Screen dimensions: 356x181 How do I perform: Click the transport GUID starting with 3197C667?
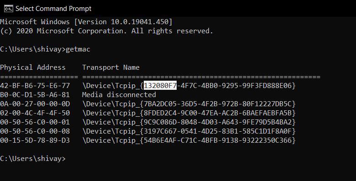click(x=218, y=131)
